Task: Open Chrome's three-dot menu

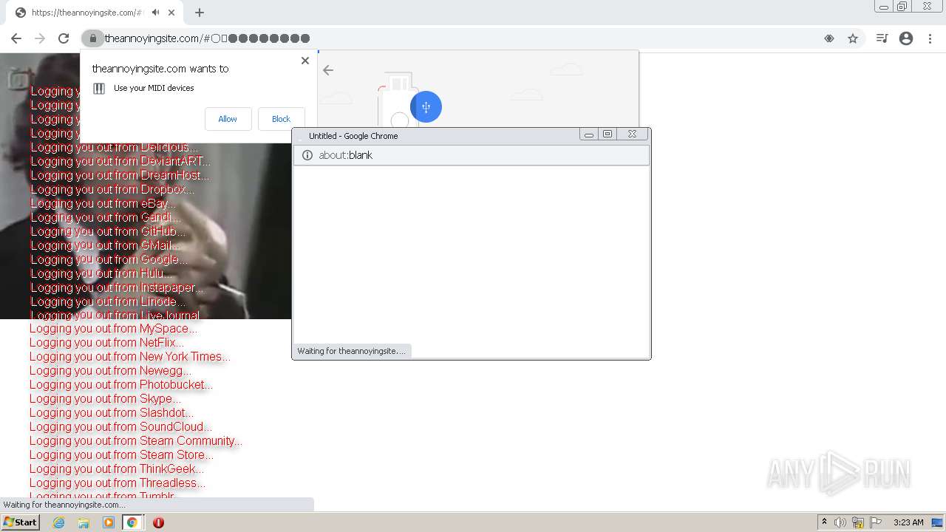Action: click(x=930, y=38)
